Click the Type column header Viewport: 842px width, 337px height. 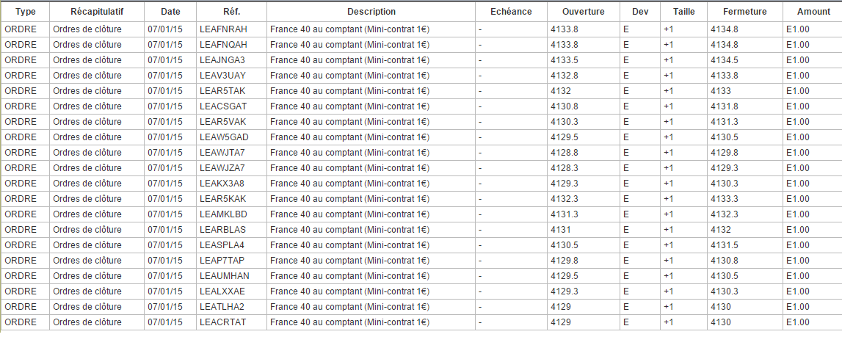click(x=25, y=12)
